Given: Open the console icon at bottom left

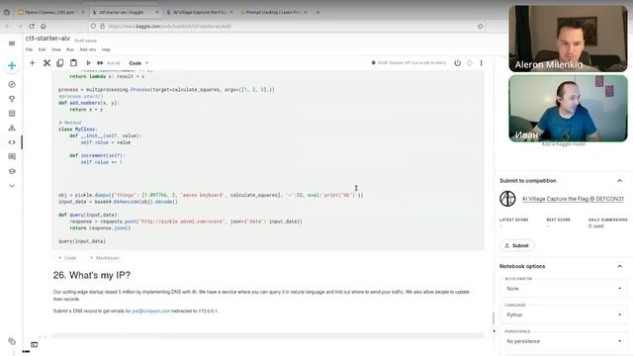Looking at the screenshot, I should (x=35, y=344).
